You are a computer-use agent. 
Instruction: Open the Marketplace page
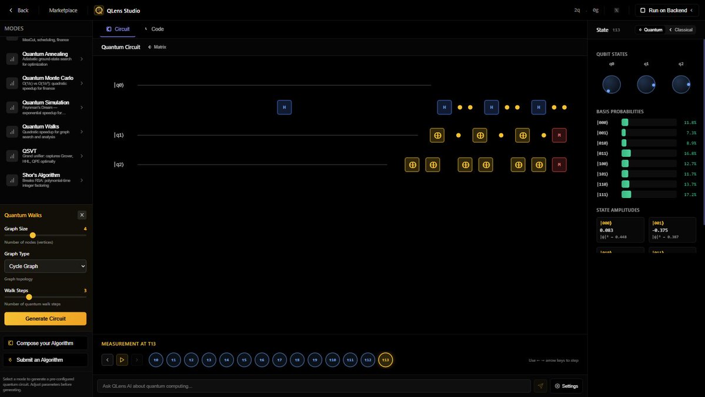[x=63, y=11]
